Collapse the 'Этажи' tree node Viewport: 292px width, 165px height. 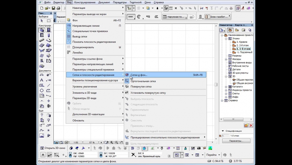click(x=226, y=38)
